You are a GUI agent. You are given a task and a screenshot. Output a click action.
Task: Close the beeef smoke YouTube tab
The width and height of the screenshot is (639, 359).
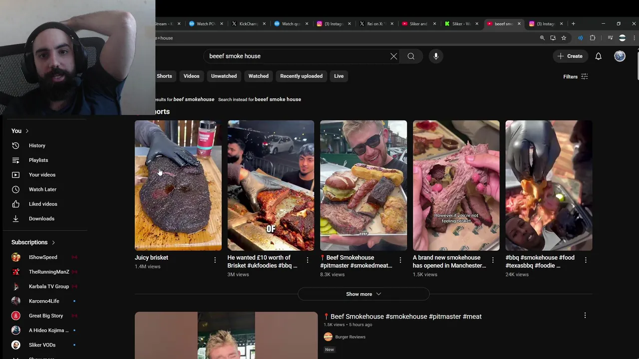[x=519, y=23]
